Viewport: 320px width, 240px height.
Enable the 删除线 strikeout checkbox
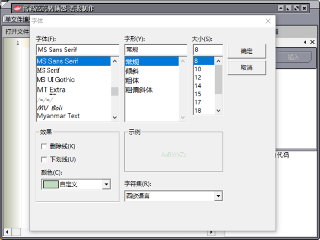tap(44, 146)
